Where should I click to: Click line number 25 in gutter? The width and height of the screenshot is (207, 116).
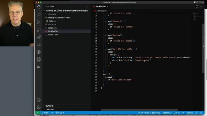click(x=96, y=57)
